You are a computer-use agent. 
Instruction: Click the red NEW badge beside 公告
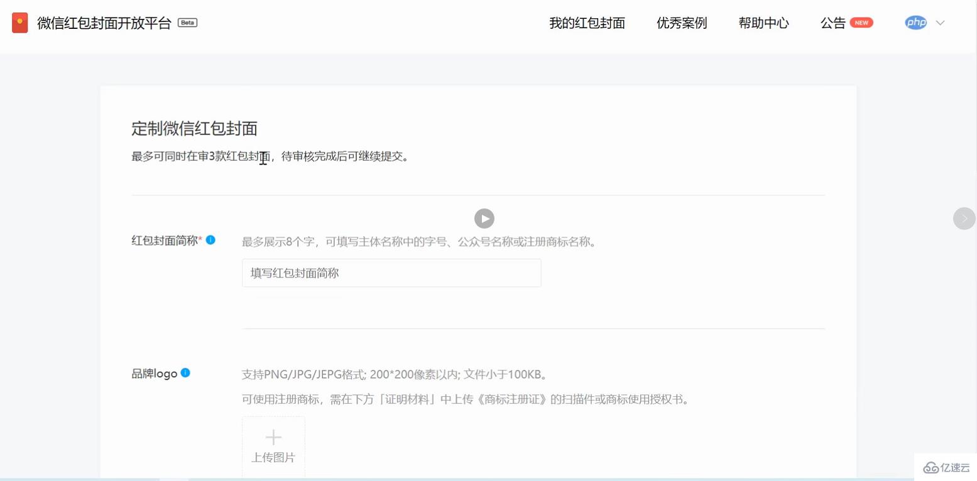(x=861, y=23)
